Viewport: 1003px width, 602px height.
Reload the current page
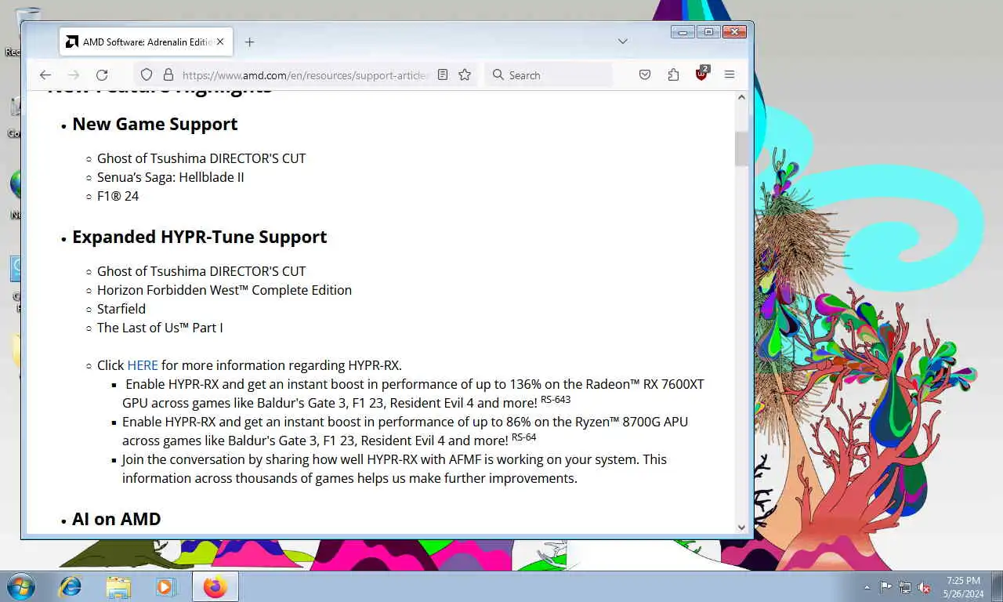coord(102,75)
